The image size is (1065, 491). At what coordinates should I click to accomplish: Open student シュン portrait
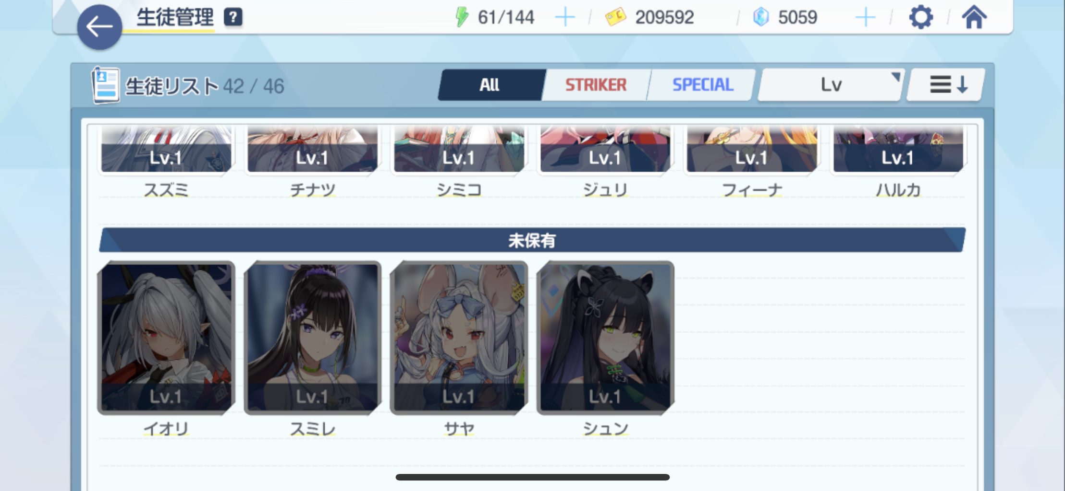pyautogui.click(x=605, y=338)
